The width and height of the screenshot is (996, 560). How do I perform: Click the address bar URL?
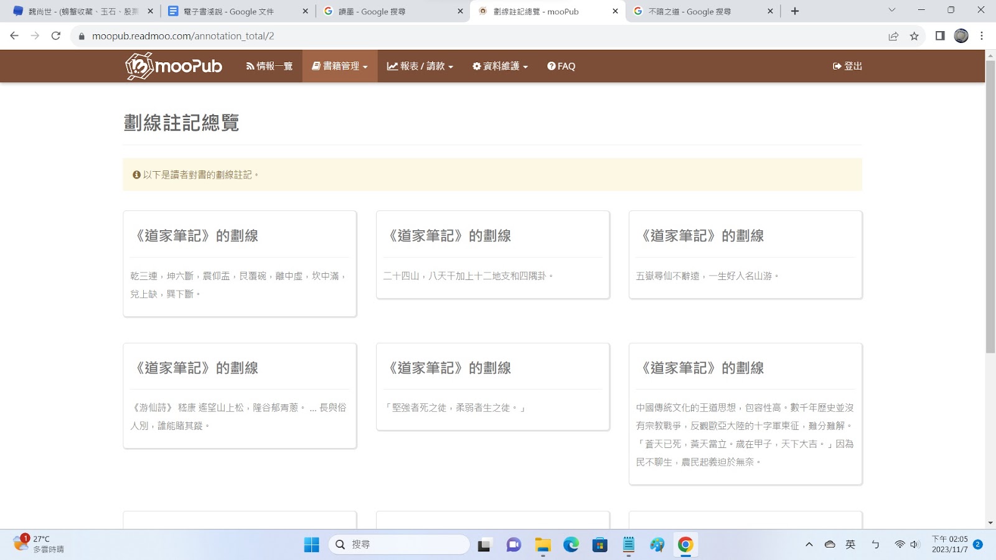click(x=183, y=36)
